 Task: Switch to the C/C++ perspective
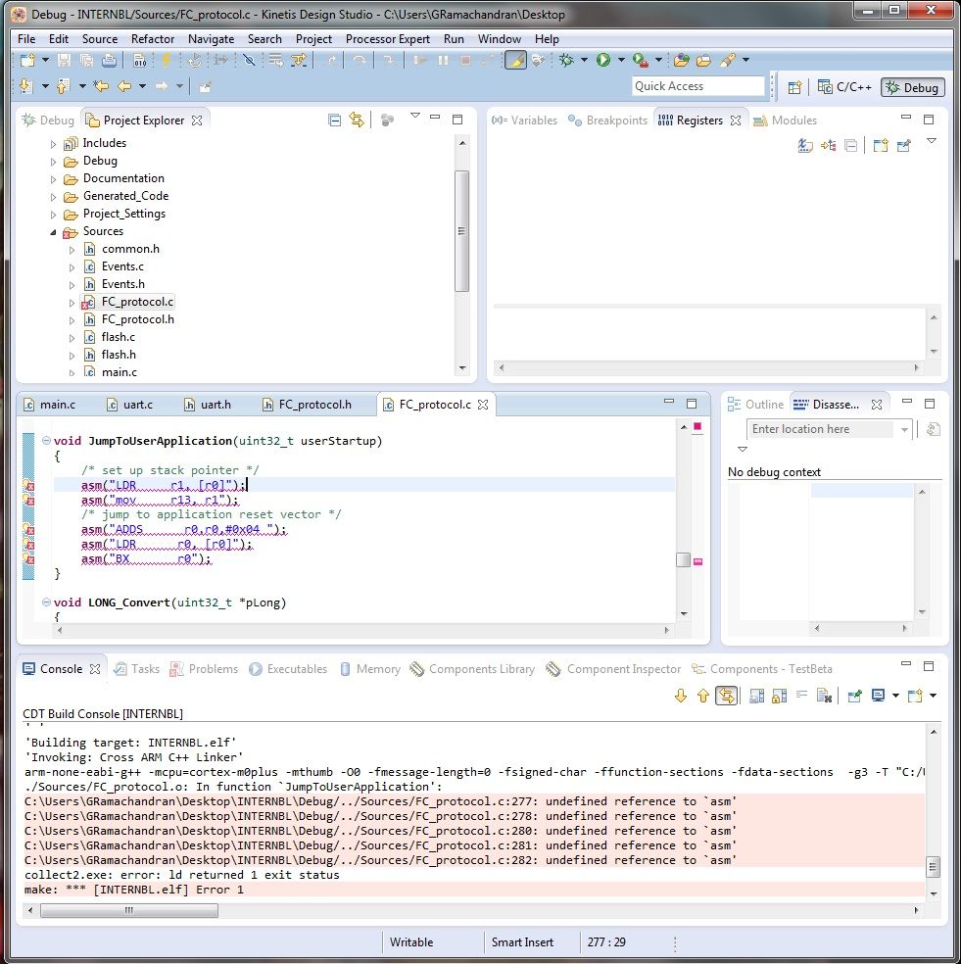click(x=844, y=87)
